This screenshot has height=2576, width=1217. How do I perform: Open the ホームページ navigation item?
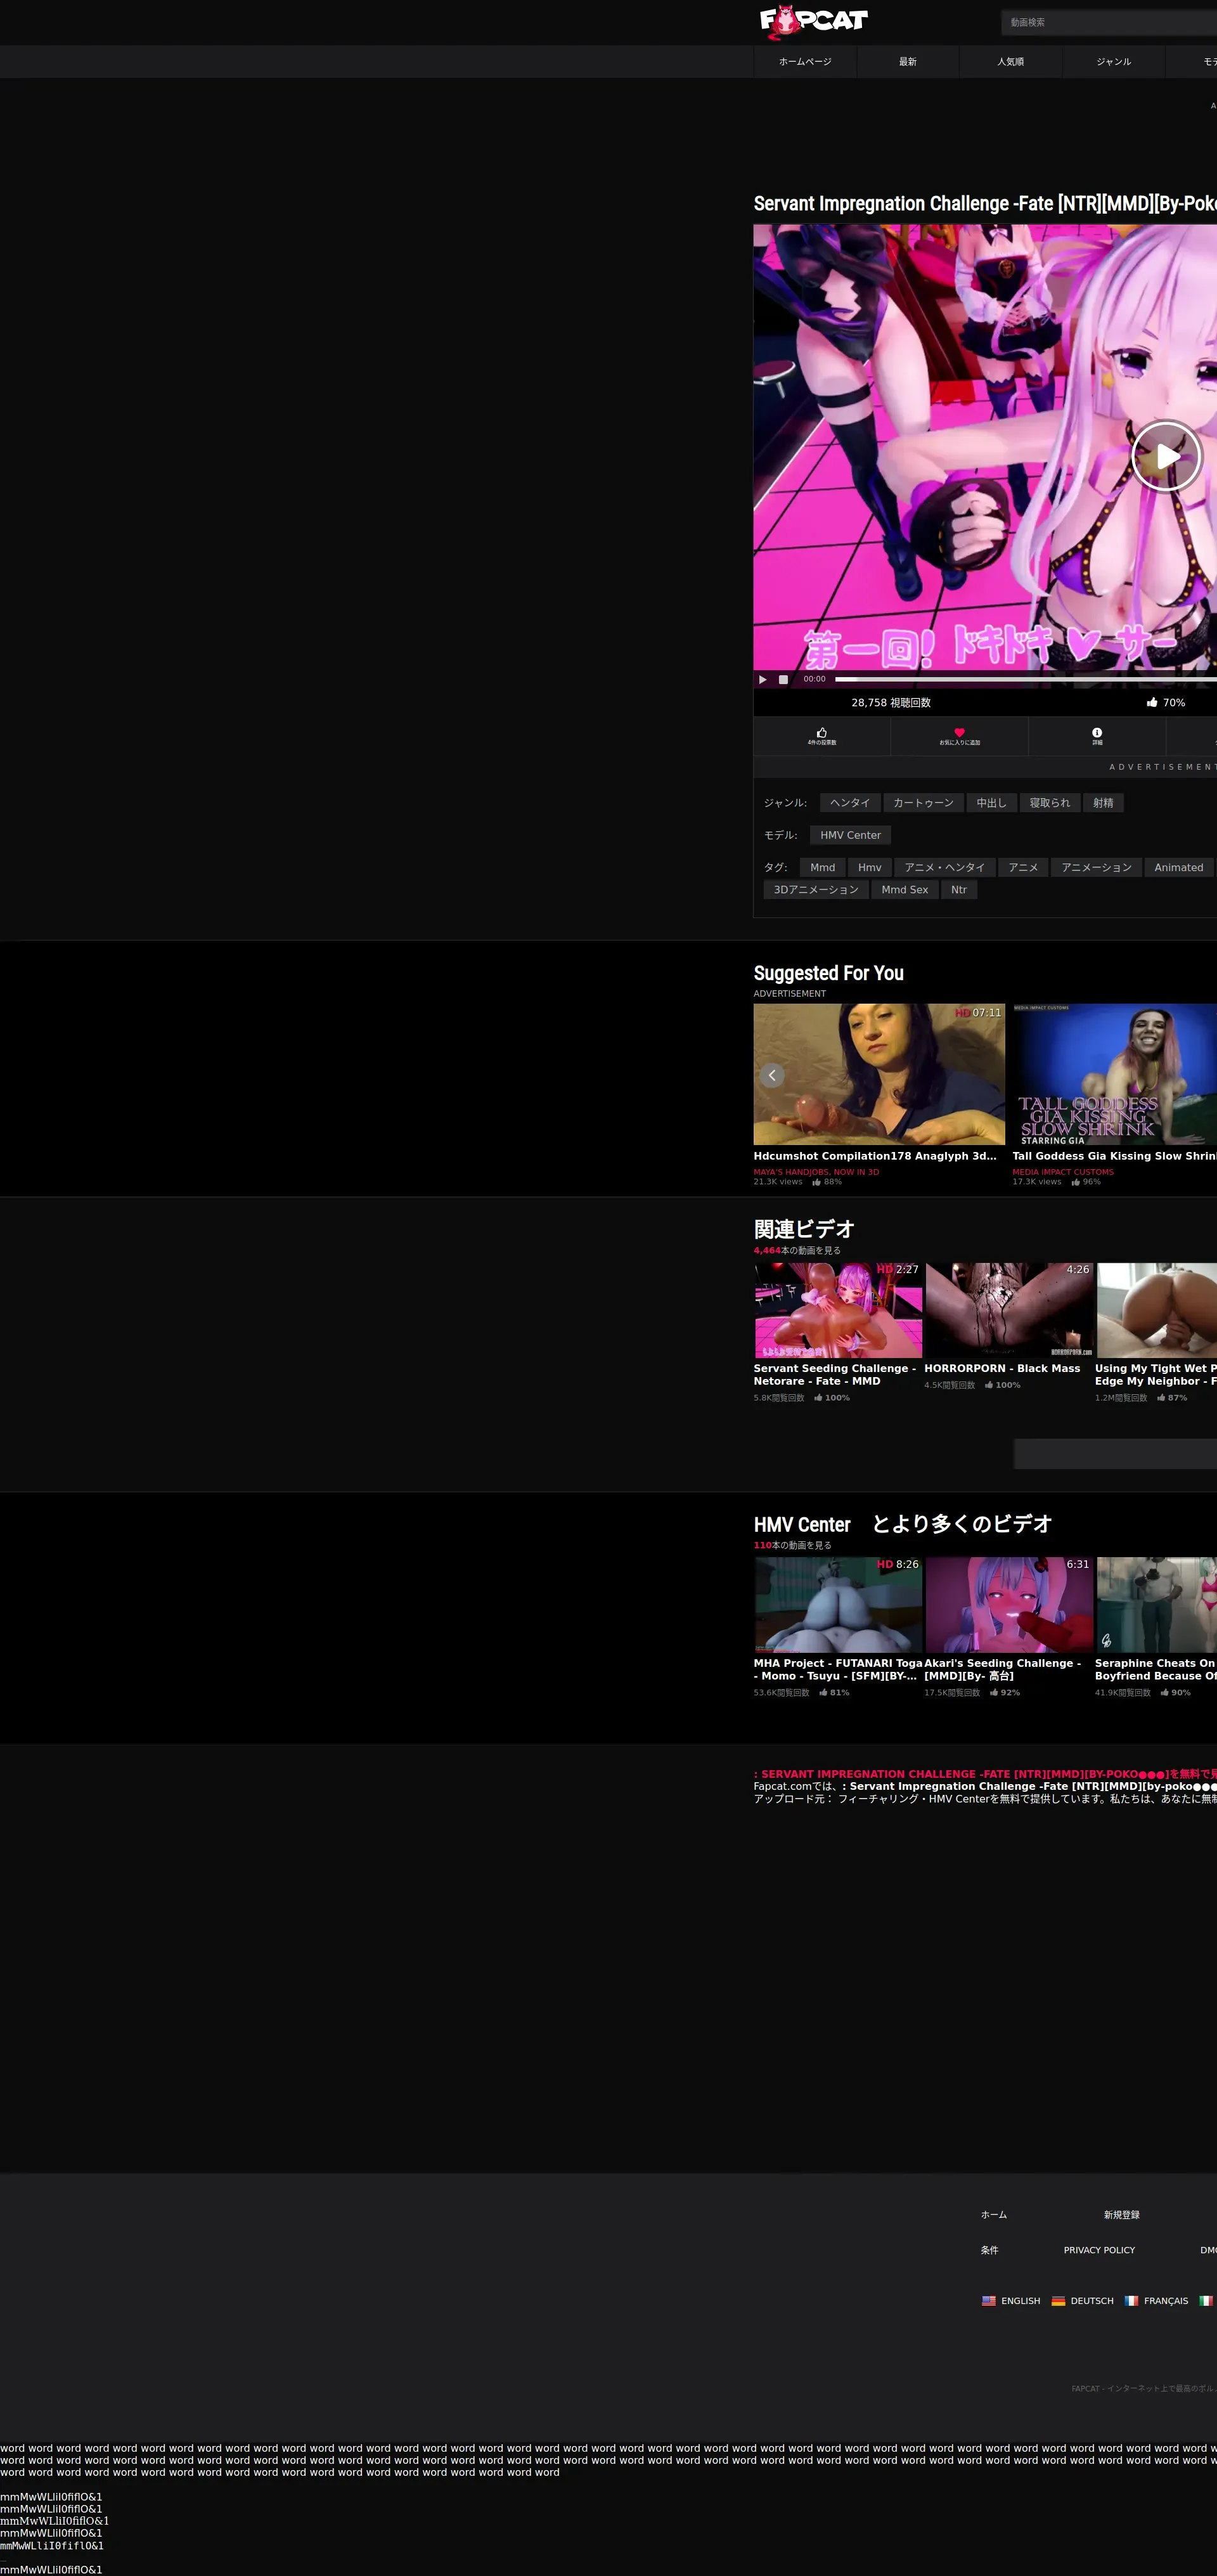(805, 62)
